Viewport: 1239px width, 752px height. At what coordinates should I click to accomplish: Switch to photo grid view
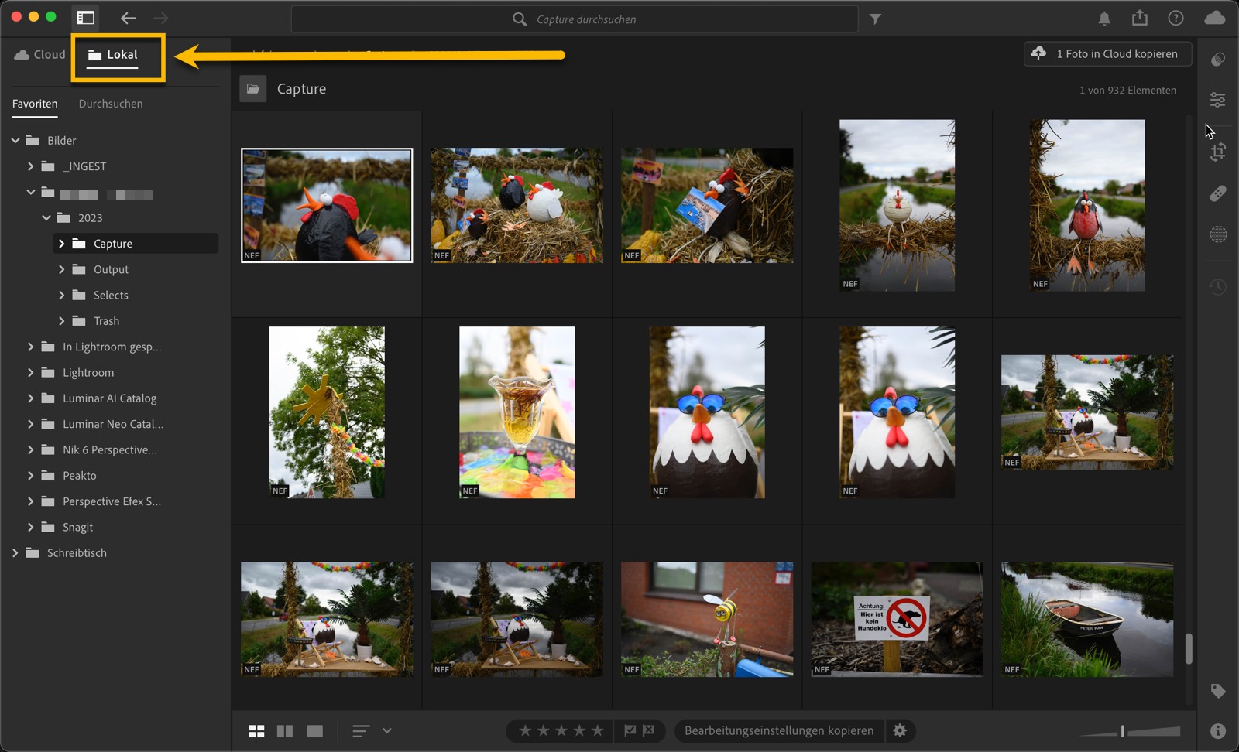coord(256,731)
